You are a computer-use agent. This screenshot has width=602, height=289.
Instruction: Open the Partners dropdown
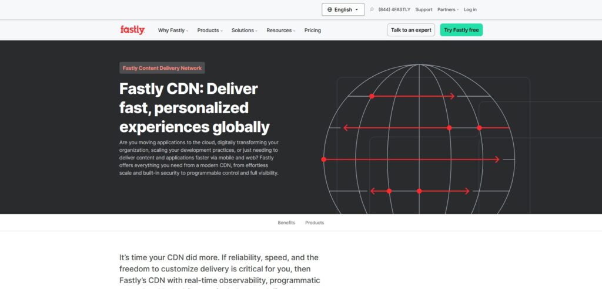(448, 9)
